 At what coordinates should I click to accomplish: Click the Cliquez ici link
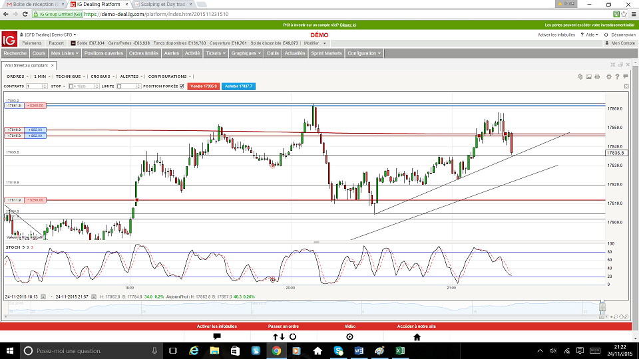pos(347,25)
